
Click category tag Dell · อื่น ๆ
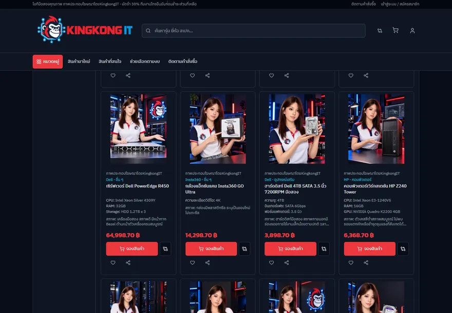click(115, 180)
